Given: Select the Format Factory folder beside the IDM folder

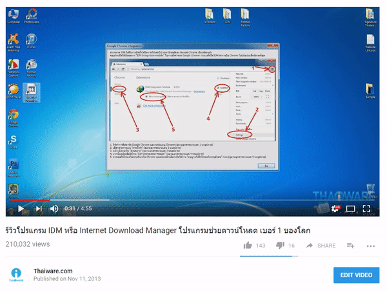Looking at the screenshot, I should pos(245,17).
